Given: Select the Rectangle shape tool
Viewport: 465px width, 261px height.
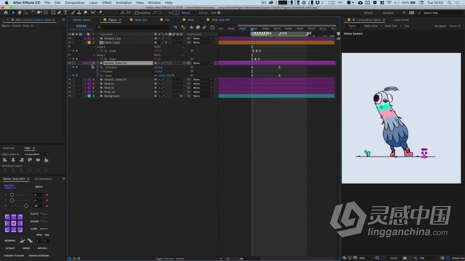Looking at the screenshot, I should [x=53, y=13].
